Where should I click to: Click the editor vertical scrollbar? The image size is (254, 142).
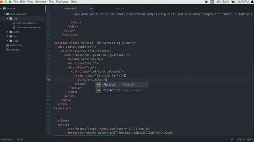click(x=253, y=93)
